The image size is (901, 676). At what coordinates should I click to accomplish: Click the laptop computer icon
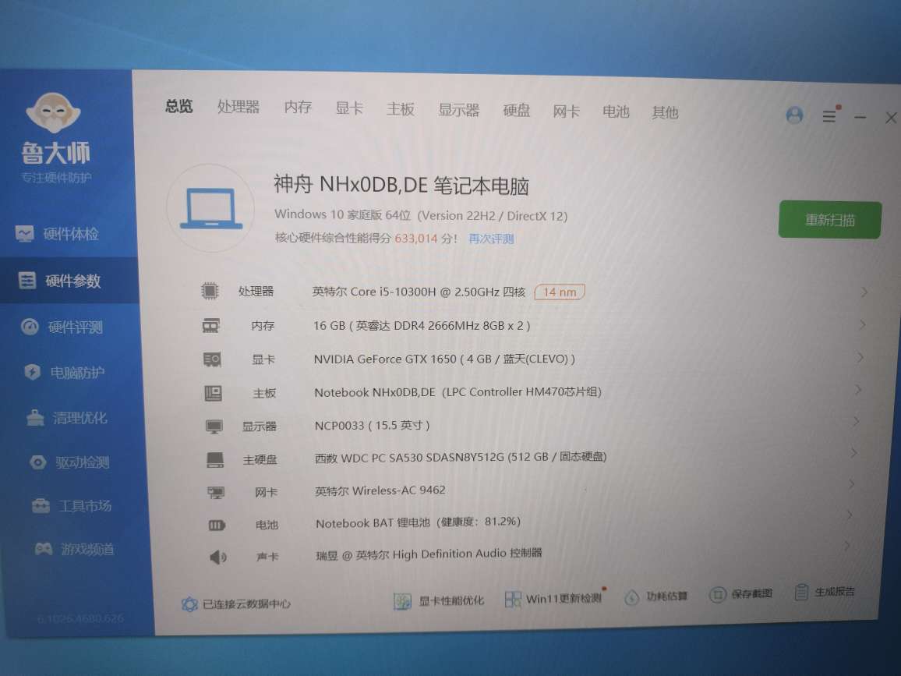tap(211, 208)
